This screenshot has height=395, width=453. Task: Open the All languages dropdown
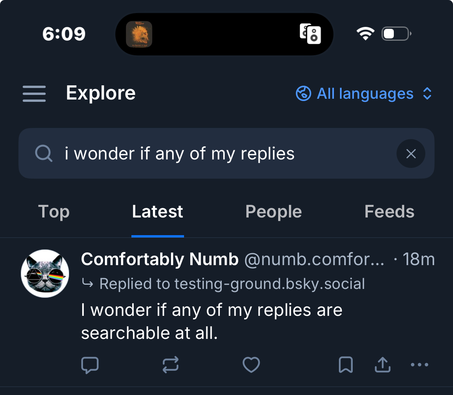[x=365, y=94]
